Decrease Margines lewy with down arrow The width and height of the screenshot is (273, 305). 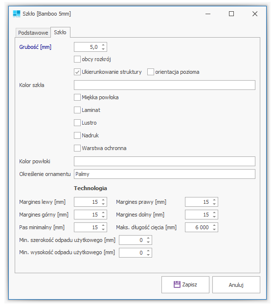[103, 204]
